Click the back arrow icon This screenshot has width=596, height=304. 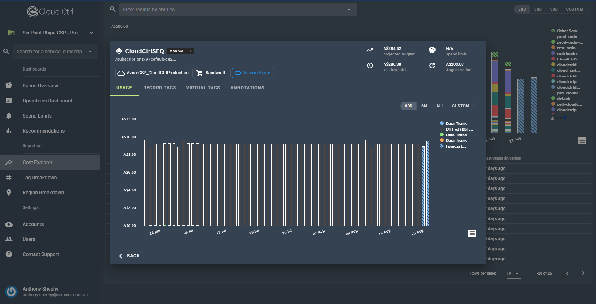[x=122, y=256]
